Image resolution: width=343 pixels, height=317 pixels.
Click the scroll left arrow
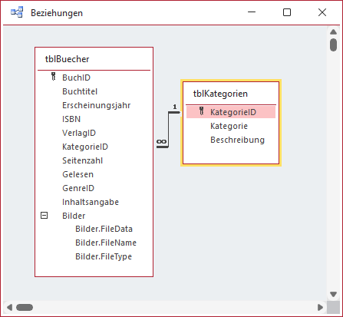(9, 307)
